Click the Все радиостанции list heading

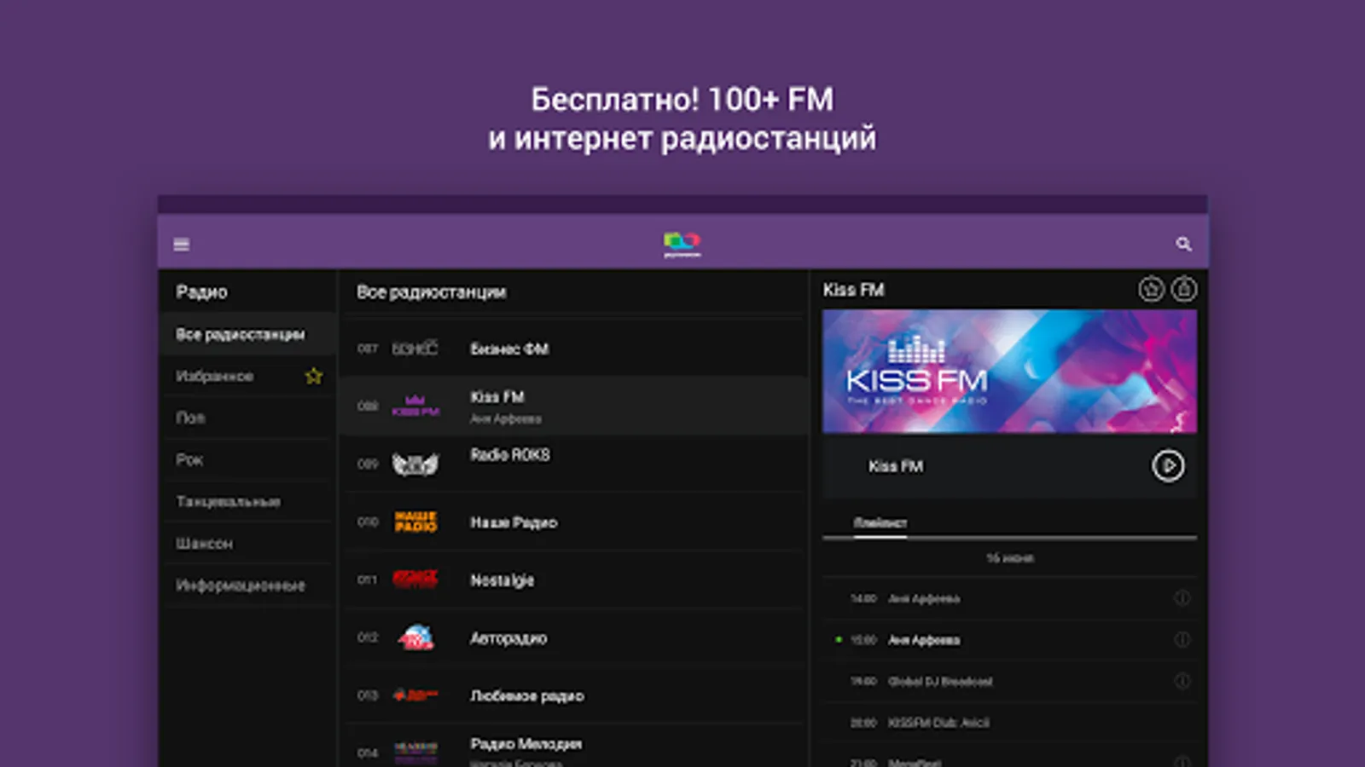click(431, 291)
